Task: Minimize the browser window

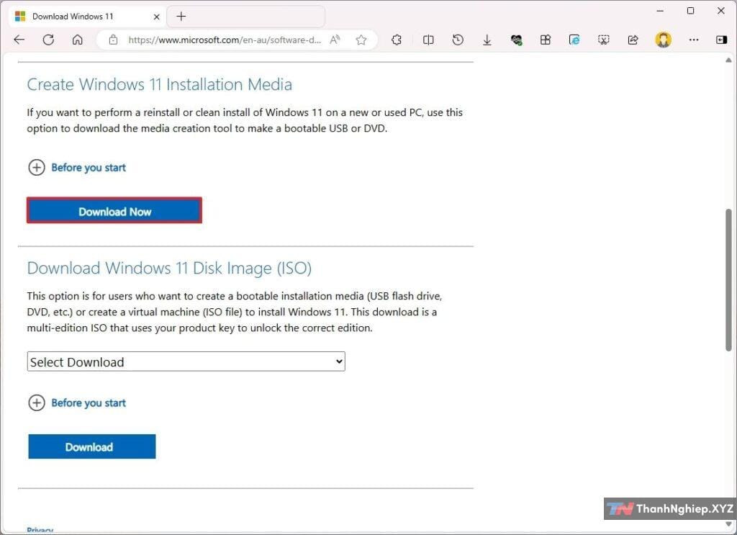Action: click(661, 10)
